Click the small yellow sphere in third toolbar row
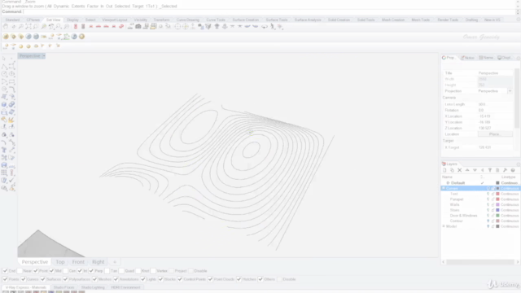Image resolution: width=521 pixels, height=293 pixels. 21,46
